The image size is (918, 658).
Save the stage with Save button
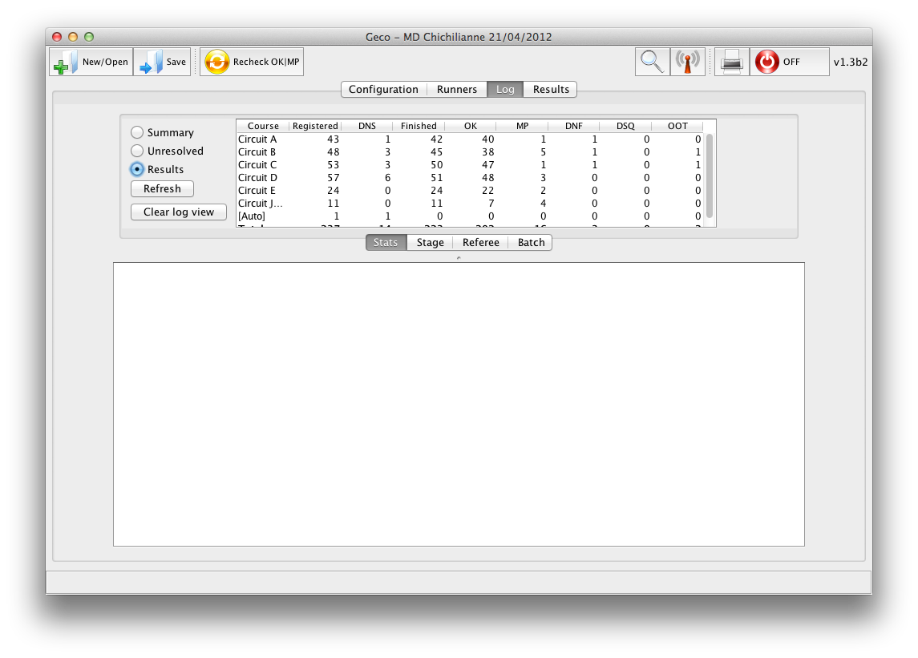(x=162, y=62)
